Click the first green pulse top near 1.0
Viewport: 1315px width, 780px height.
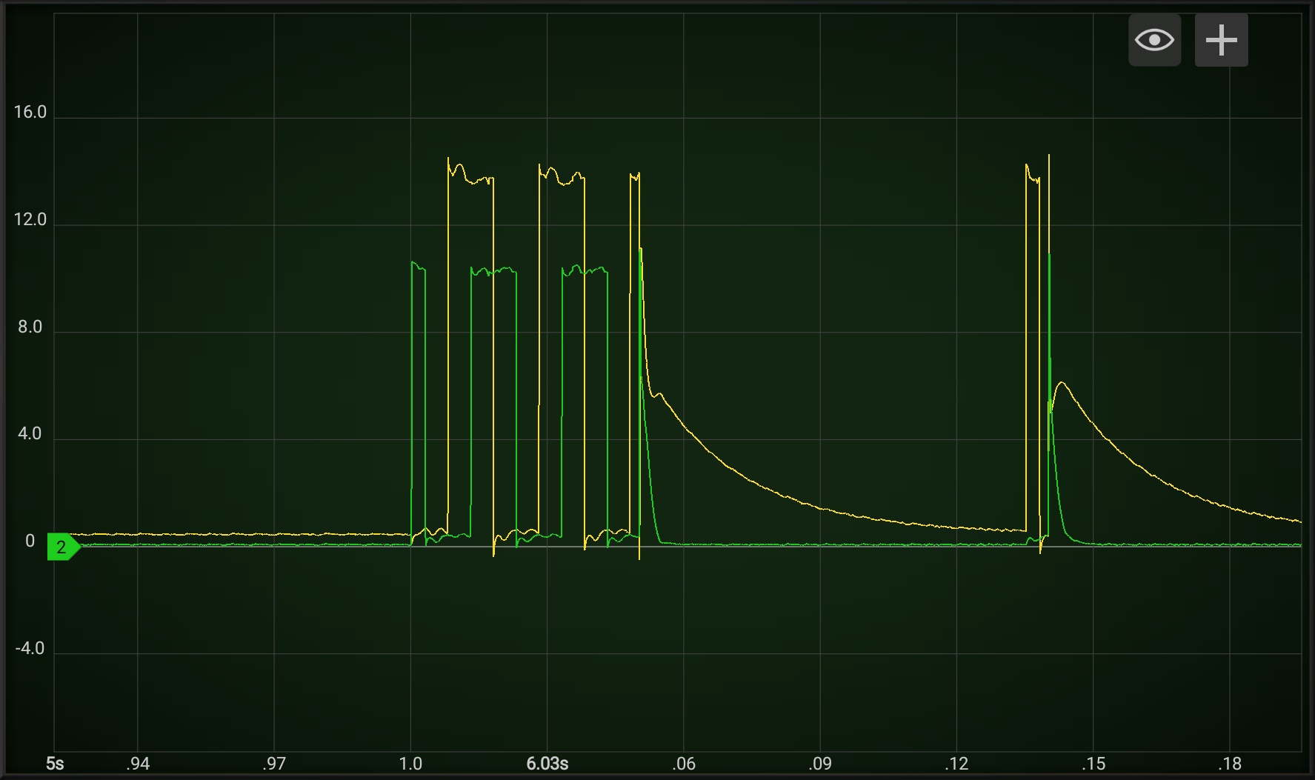(419, 266)
